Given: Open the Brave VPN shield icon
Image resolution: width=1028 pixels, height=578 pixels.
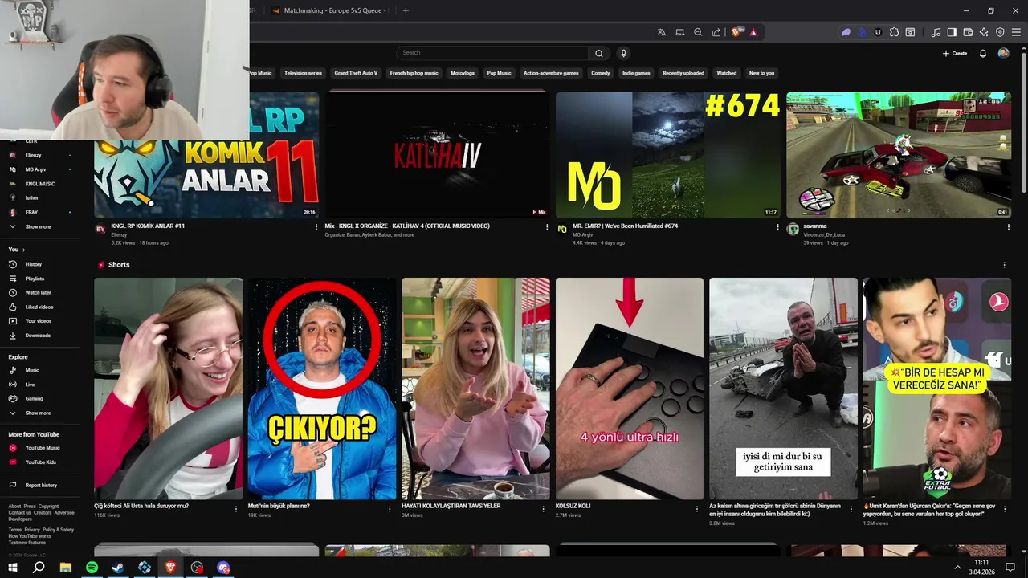Looking at the screenshot, I should pos(1000,32).
